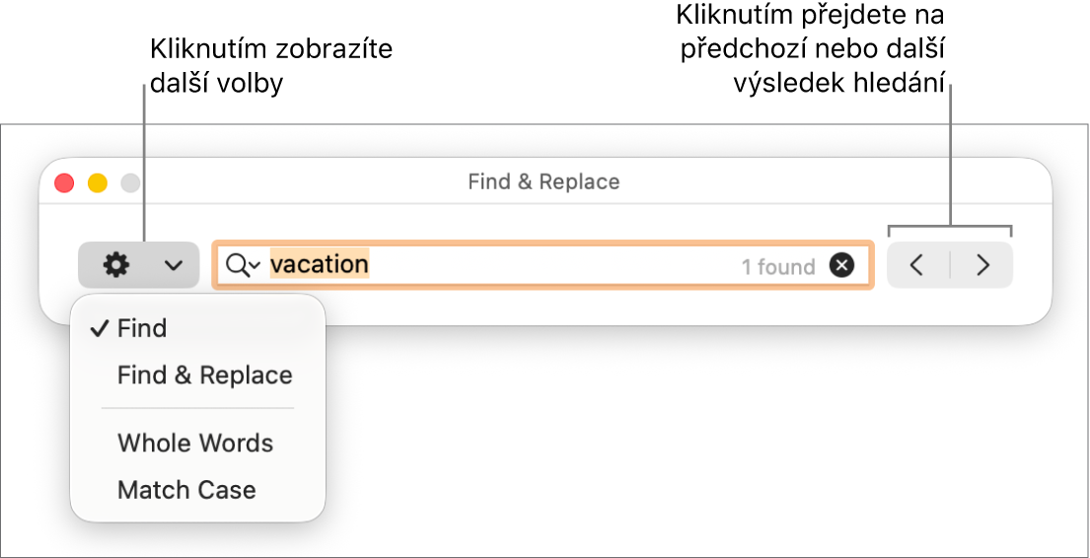Click the "Kliknutím zobrazíte další volby" caption
1090x558 pixels.
point(270,66)
